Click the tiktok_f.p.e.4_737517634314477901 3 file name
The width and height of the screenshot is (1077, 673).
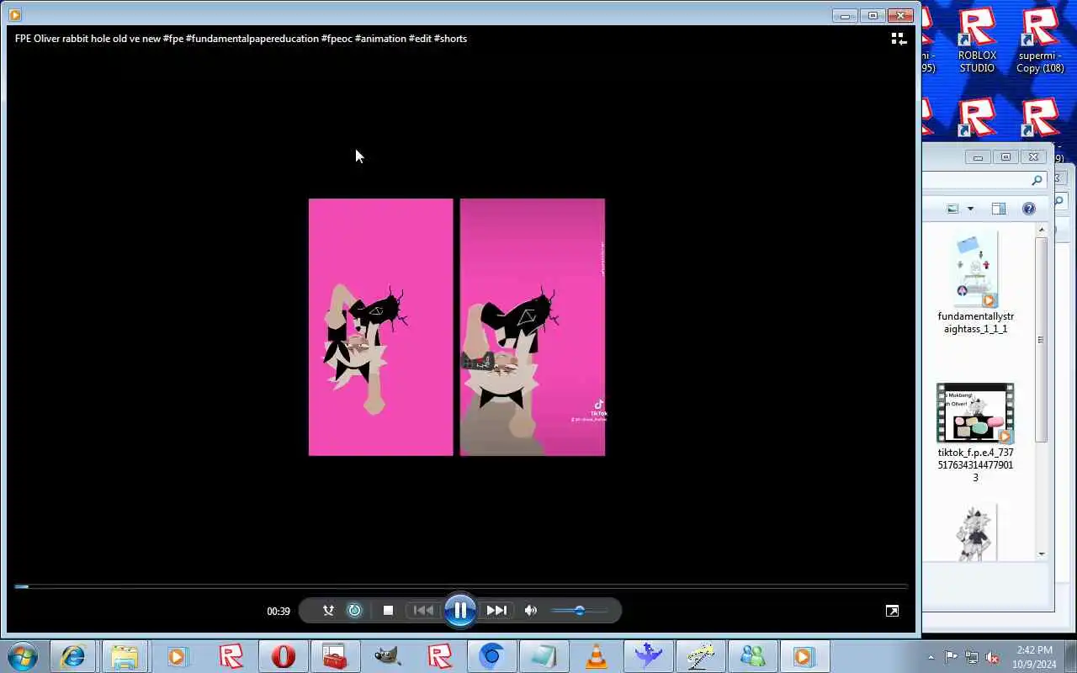click(976, 465)
